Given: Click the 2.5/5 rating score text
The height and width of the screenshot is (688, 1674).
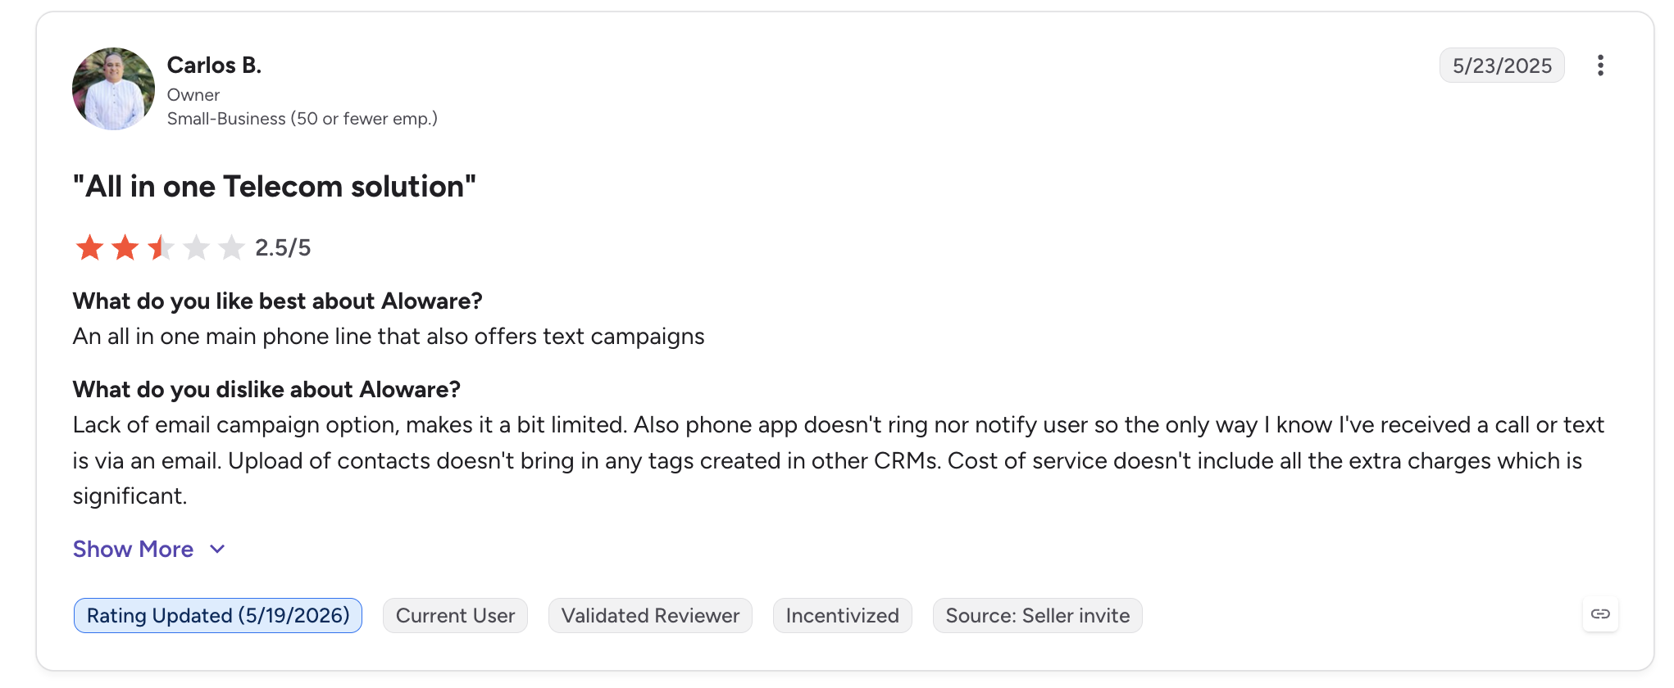Looking at the screenshot, I should [x=283, y=247].
